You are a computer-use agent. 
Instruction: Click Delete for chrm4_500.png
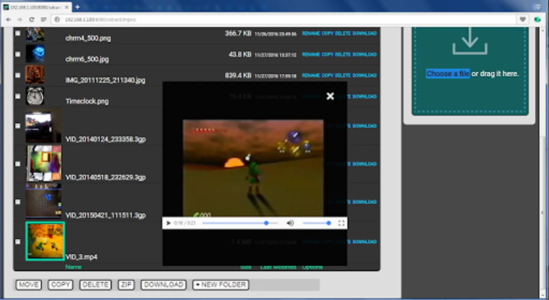point(343,33)
